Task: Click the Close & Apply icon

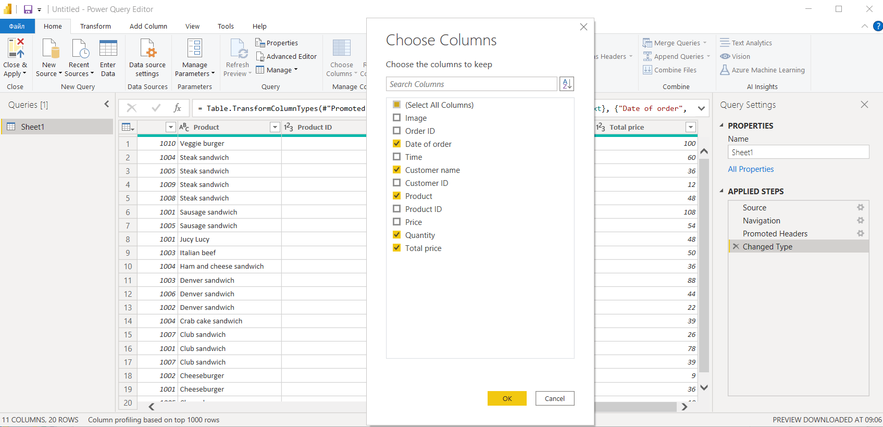Action: [15, 47]
